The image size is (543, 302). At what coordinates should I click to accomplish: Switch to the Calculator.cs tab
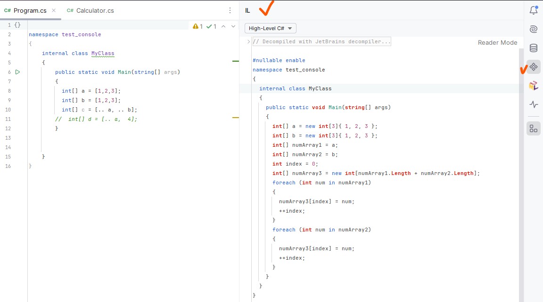(x=90, y=10)
